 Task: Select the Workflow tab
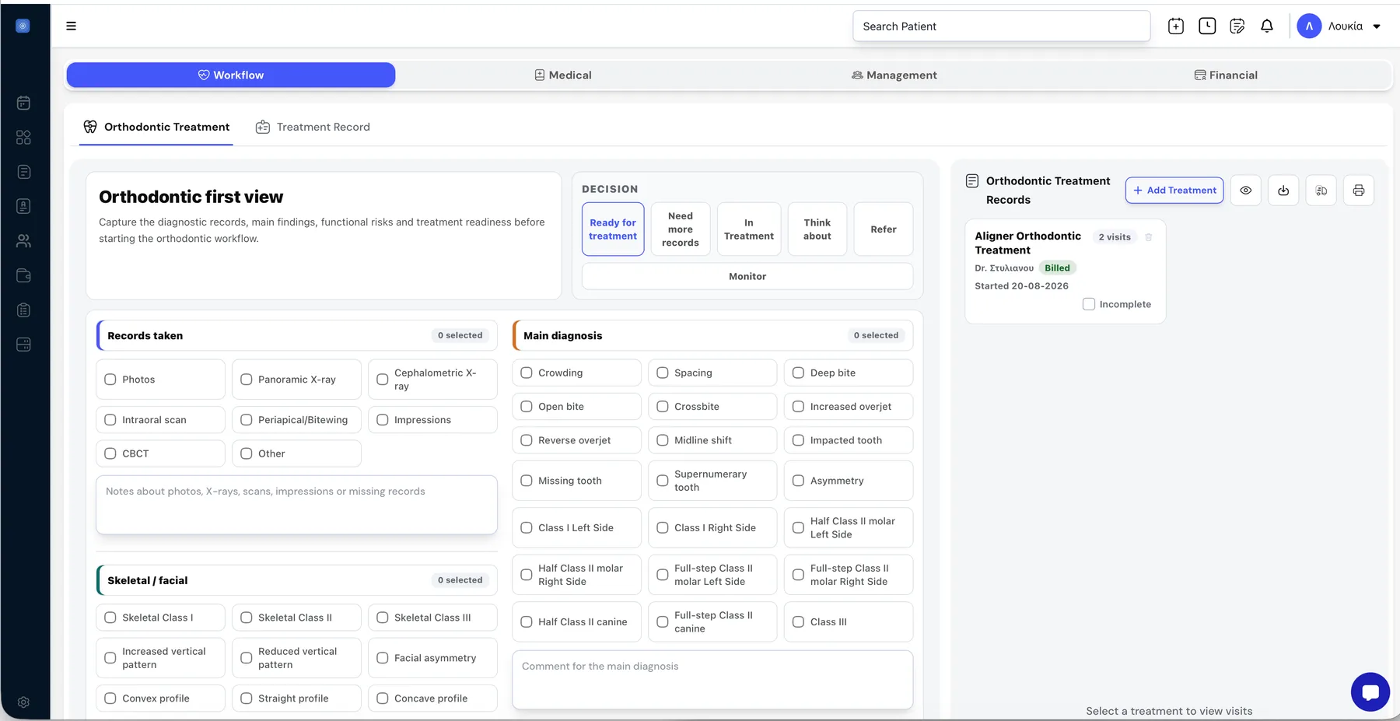(231, 75)
